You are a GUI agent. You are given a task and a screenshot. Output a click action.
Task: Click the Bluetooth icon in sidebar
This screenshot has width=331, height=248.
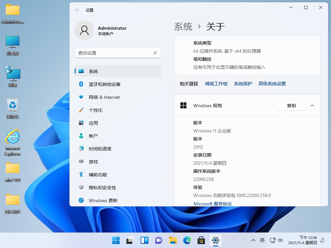[81, 84]
